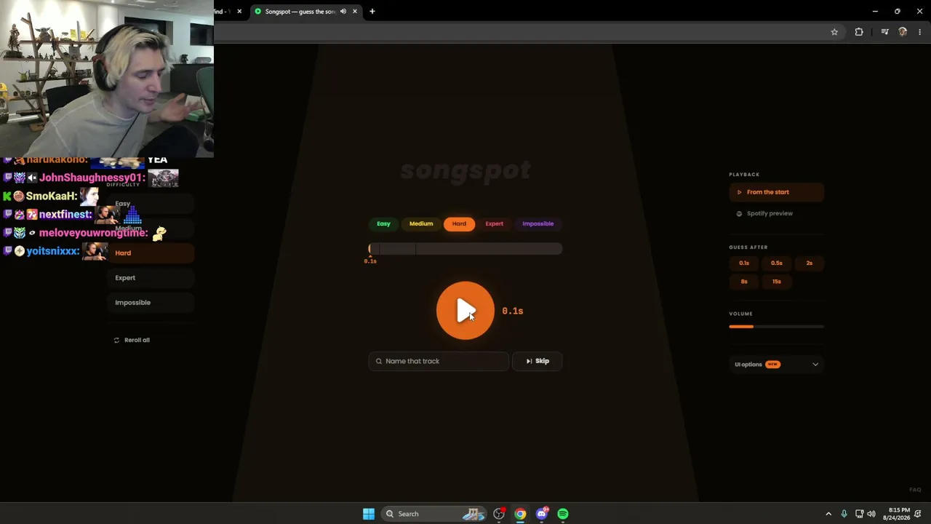
Task: Click the microphone tray icon
Action: point(844,514)
